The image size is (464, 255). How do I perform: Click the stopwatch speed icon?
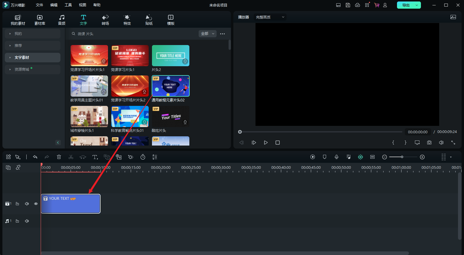pyautogui.click(x=143, y=157)
